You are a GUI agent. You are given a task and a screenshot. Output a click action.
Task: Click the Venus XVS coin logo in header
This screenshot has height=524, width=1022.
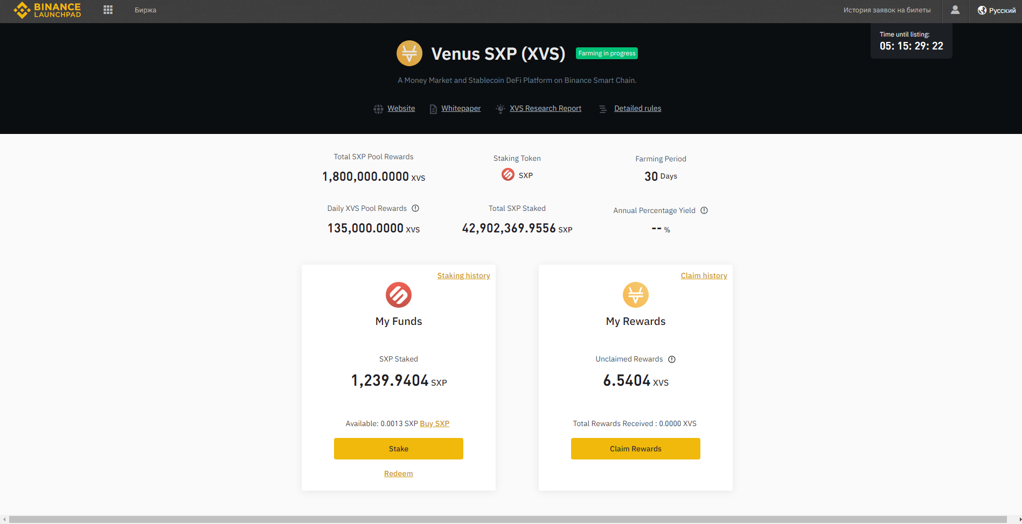point(409,53)
